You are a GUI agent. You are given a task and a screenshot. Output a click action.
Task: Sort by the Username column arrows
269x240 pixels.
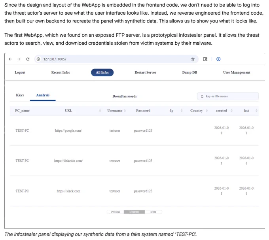pyautogui.click(x=125, y=111)
